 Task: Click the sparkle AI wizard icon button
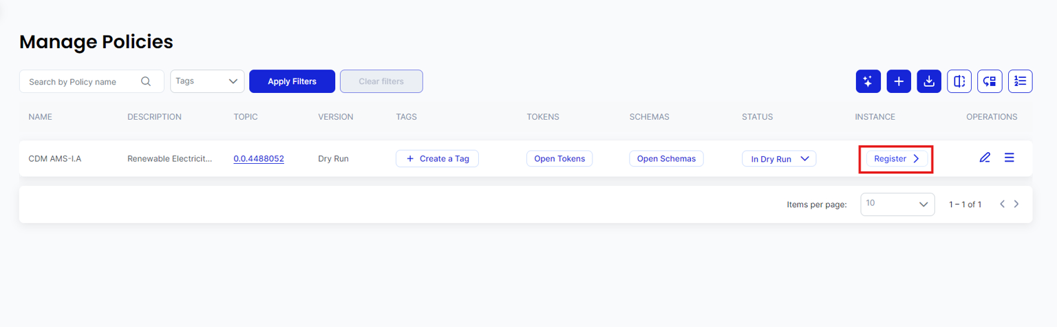868,81
